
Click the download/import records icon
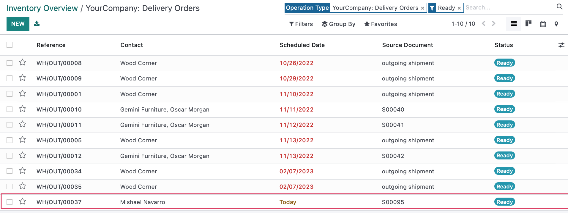[37, 23]
